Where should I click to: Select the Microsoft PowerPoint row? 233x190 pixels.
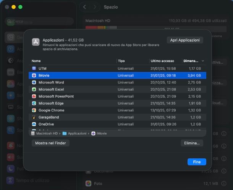[x=117, y=96]
